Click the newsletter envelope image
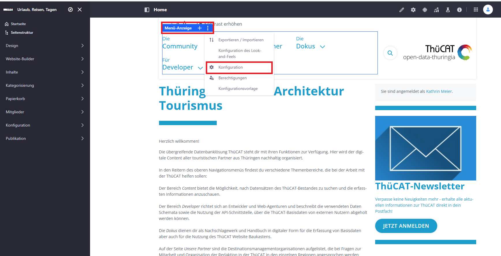This screenshot has height=256, width=501. point(426,148)
